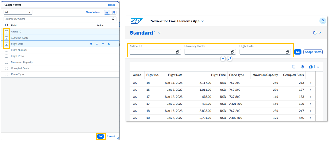
Task: Click the Currency Code filter input
Action: [210, 52]
